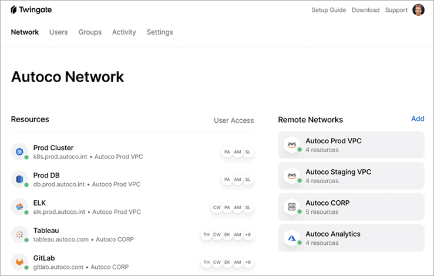
Task: Click the Prod DB database icon
Action: tap(19, 180)
